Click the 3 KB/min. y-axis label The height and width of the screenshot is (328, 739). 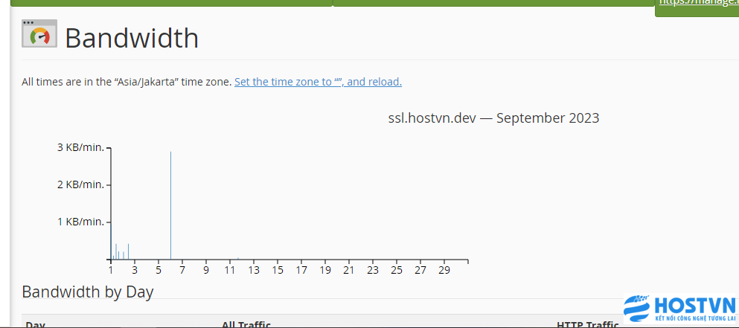(80, 147)
